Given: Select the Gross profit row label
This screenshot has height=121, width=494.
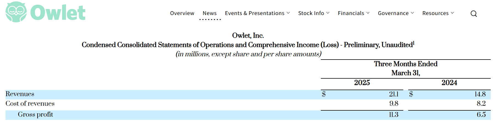Looking at the screenshot, I should point(35,115).
